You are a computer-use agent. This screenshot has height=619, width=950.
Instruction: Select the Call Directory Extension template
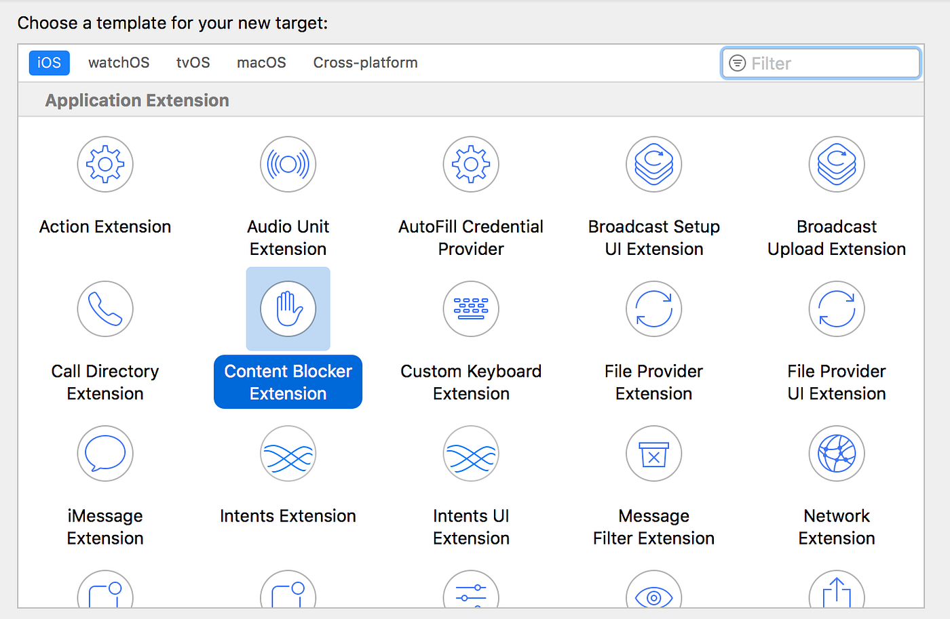click(105, 308)
